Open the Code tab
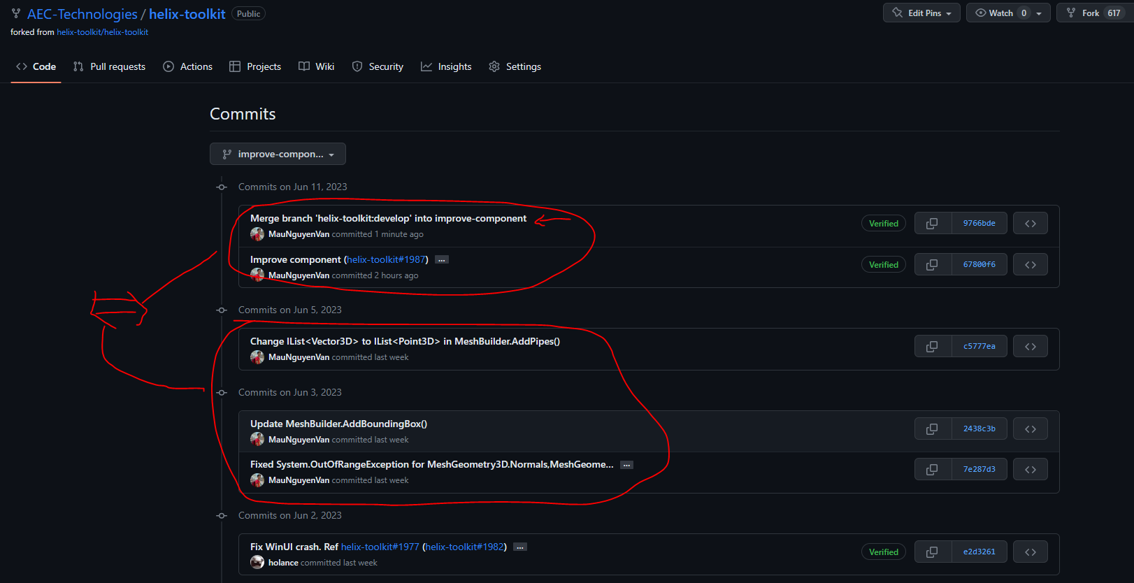1134x583 pixels. click(x=36, y=66)
